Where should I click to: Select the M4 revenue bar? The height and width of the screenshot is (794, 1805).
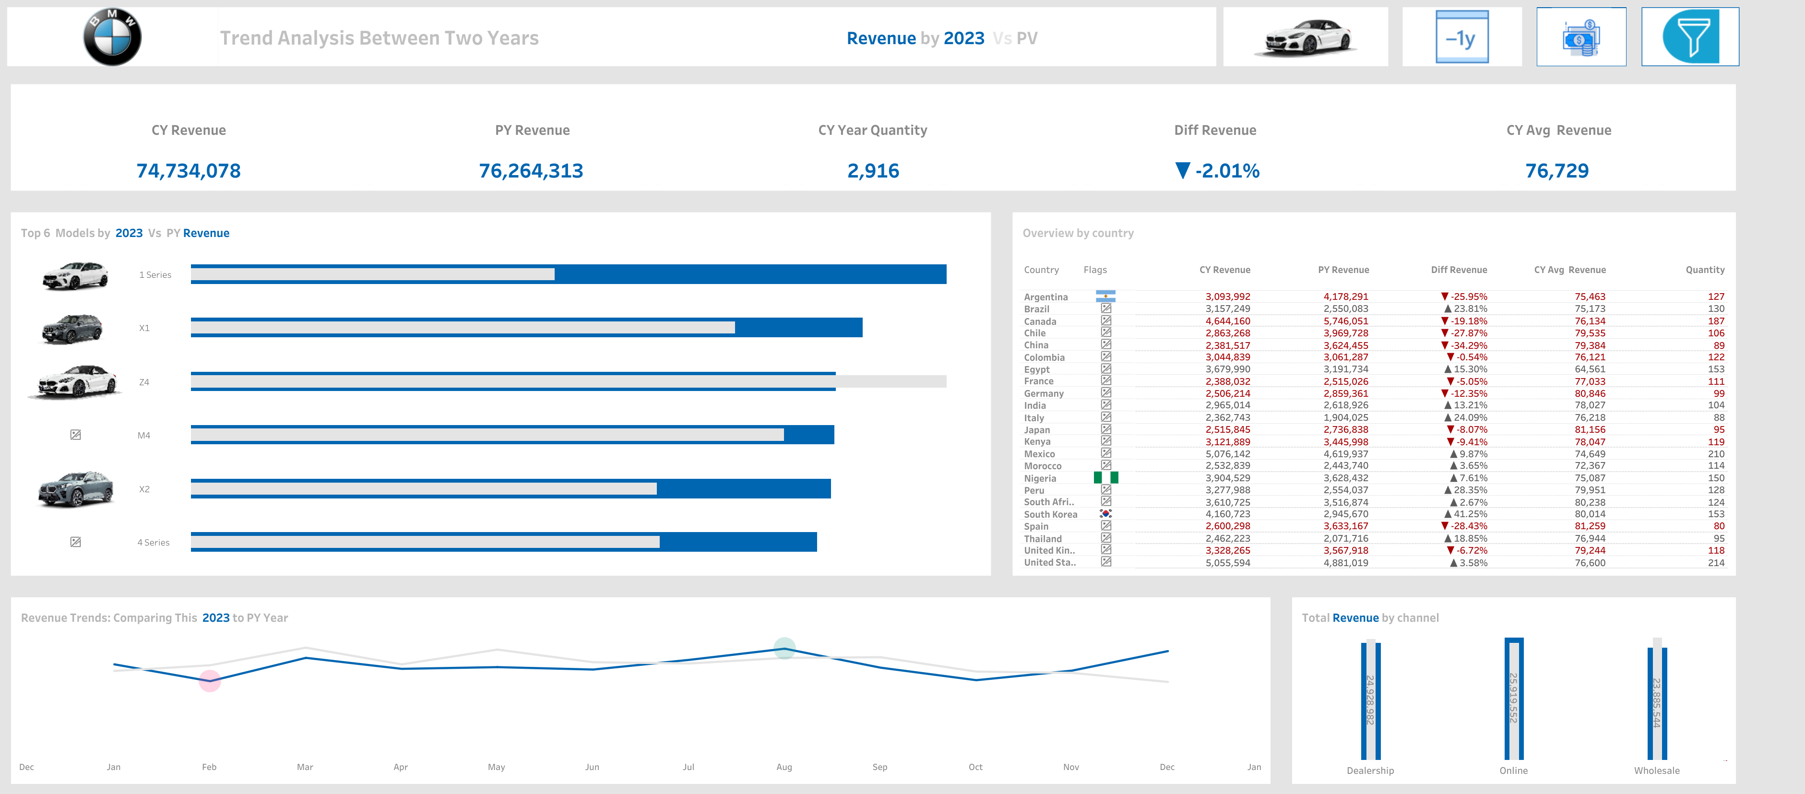tap(512, 435)
